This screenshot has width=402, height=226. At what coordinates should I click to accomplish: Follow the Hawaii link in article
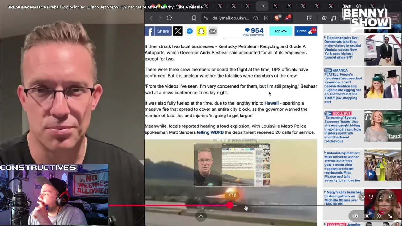point(271,103)
